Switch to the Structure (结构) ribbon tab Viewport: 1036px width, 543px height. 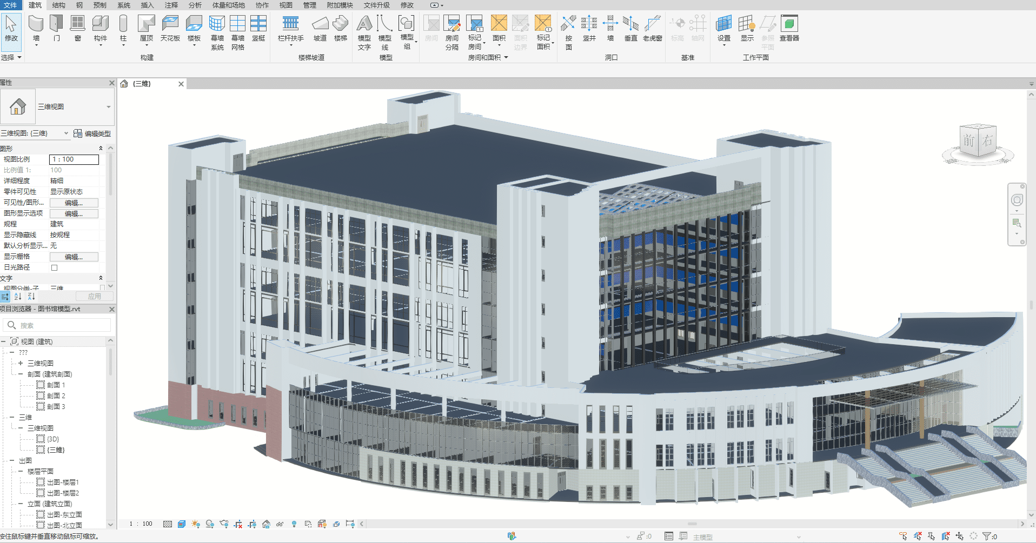pos(58,5)
